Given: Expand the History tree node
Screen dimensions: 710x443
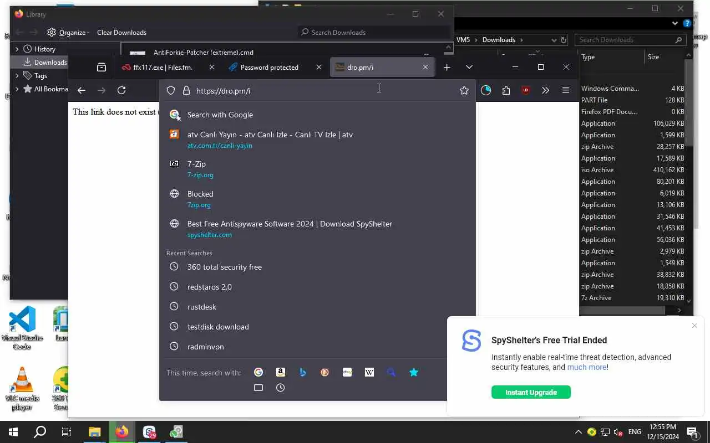Looking at the screenshot, I should (x=17, y=49).
